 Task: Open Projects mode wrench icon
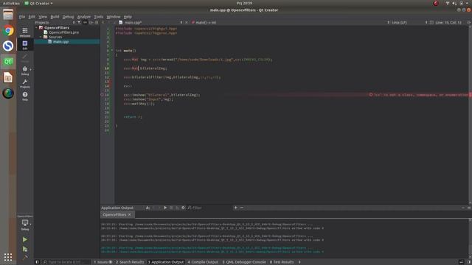coord(25,83)
